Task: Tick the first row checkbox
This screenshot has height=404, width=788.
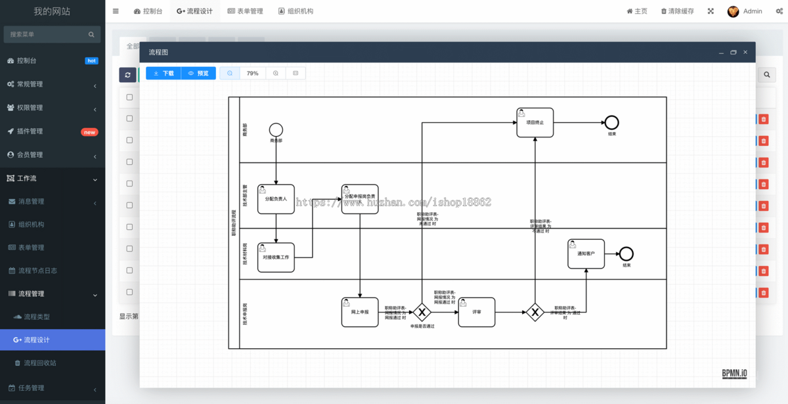Action: pos(129,119)
